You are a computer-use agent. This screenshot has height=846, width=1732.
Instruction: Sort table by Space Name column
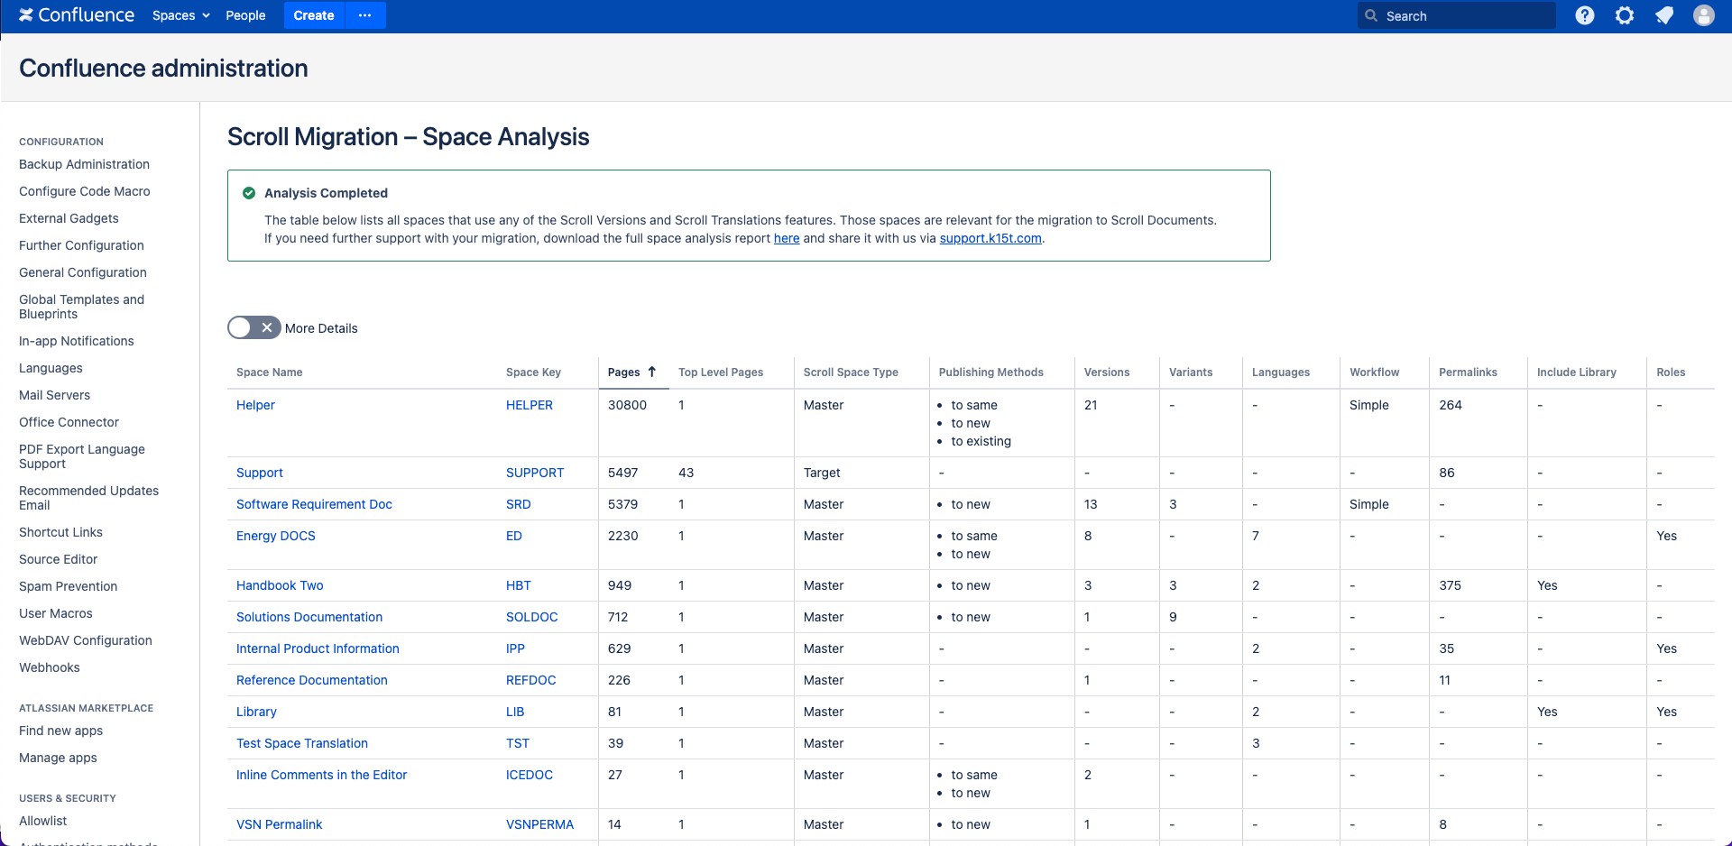[269, 372]
